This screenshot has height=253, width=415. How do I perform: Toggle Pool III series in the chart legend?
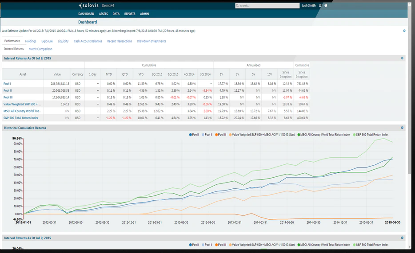point(220,135)
